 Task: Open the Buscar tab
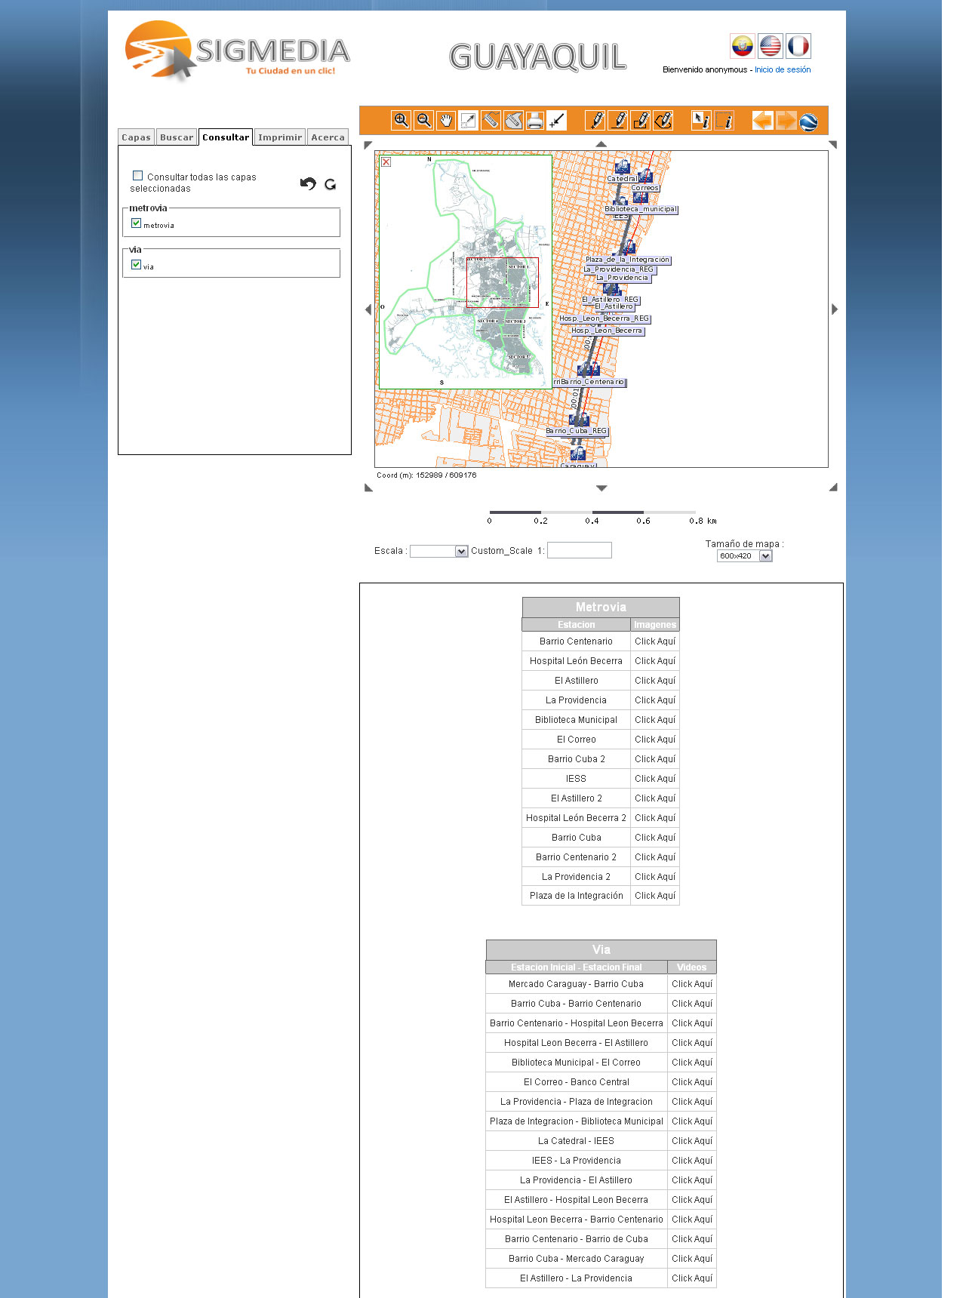(x=177, y=137)
